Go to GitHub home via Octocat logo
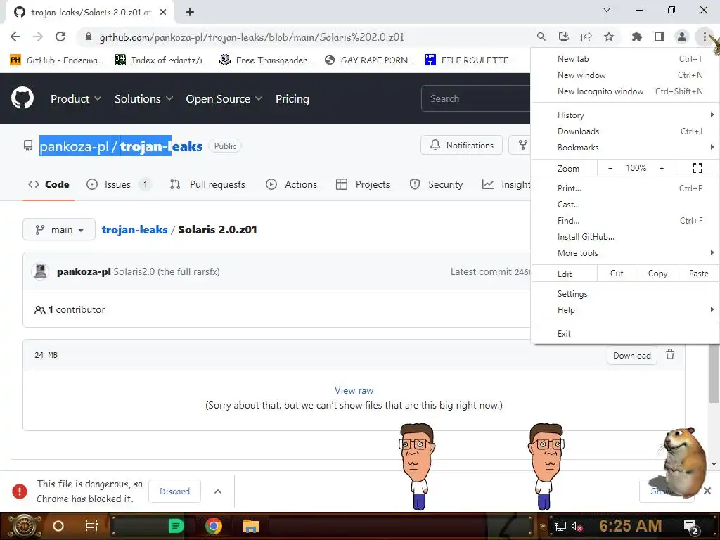 click(x=22, y=98)
